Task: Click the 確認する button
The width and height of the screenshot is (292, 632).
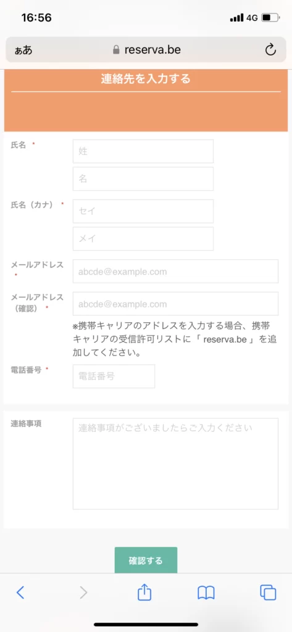Action: (146, 560)
